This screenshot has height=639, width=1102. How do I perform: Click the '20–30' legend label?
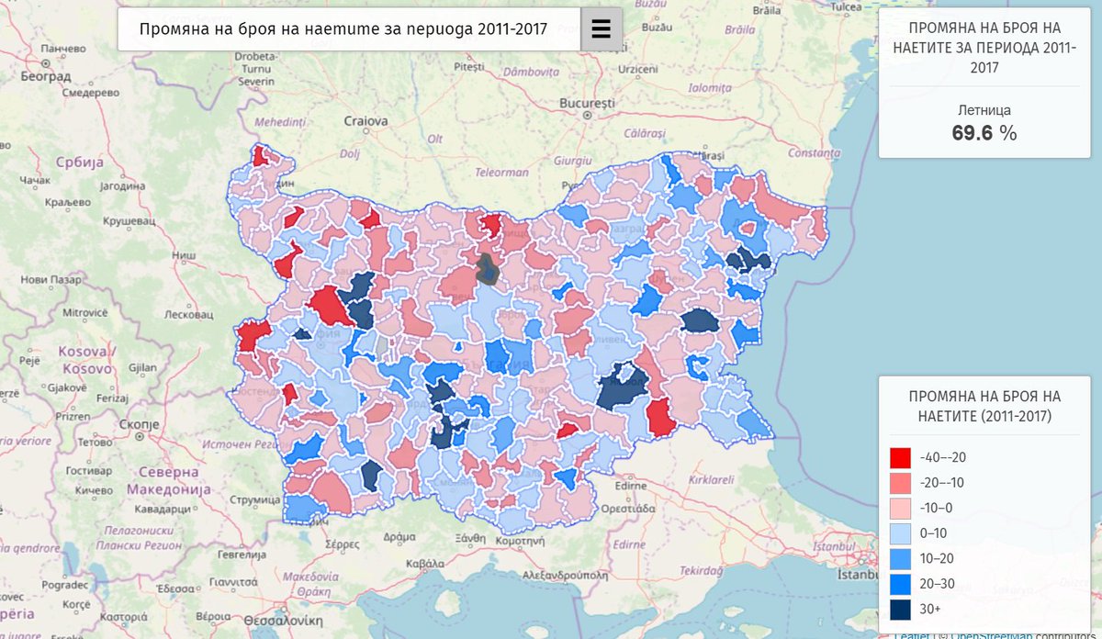(939, 583)
